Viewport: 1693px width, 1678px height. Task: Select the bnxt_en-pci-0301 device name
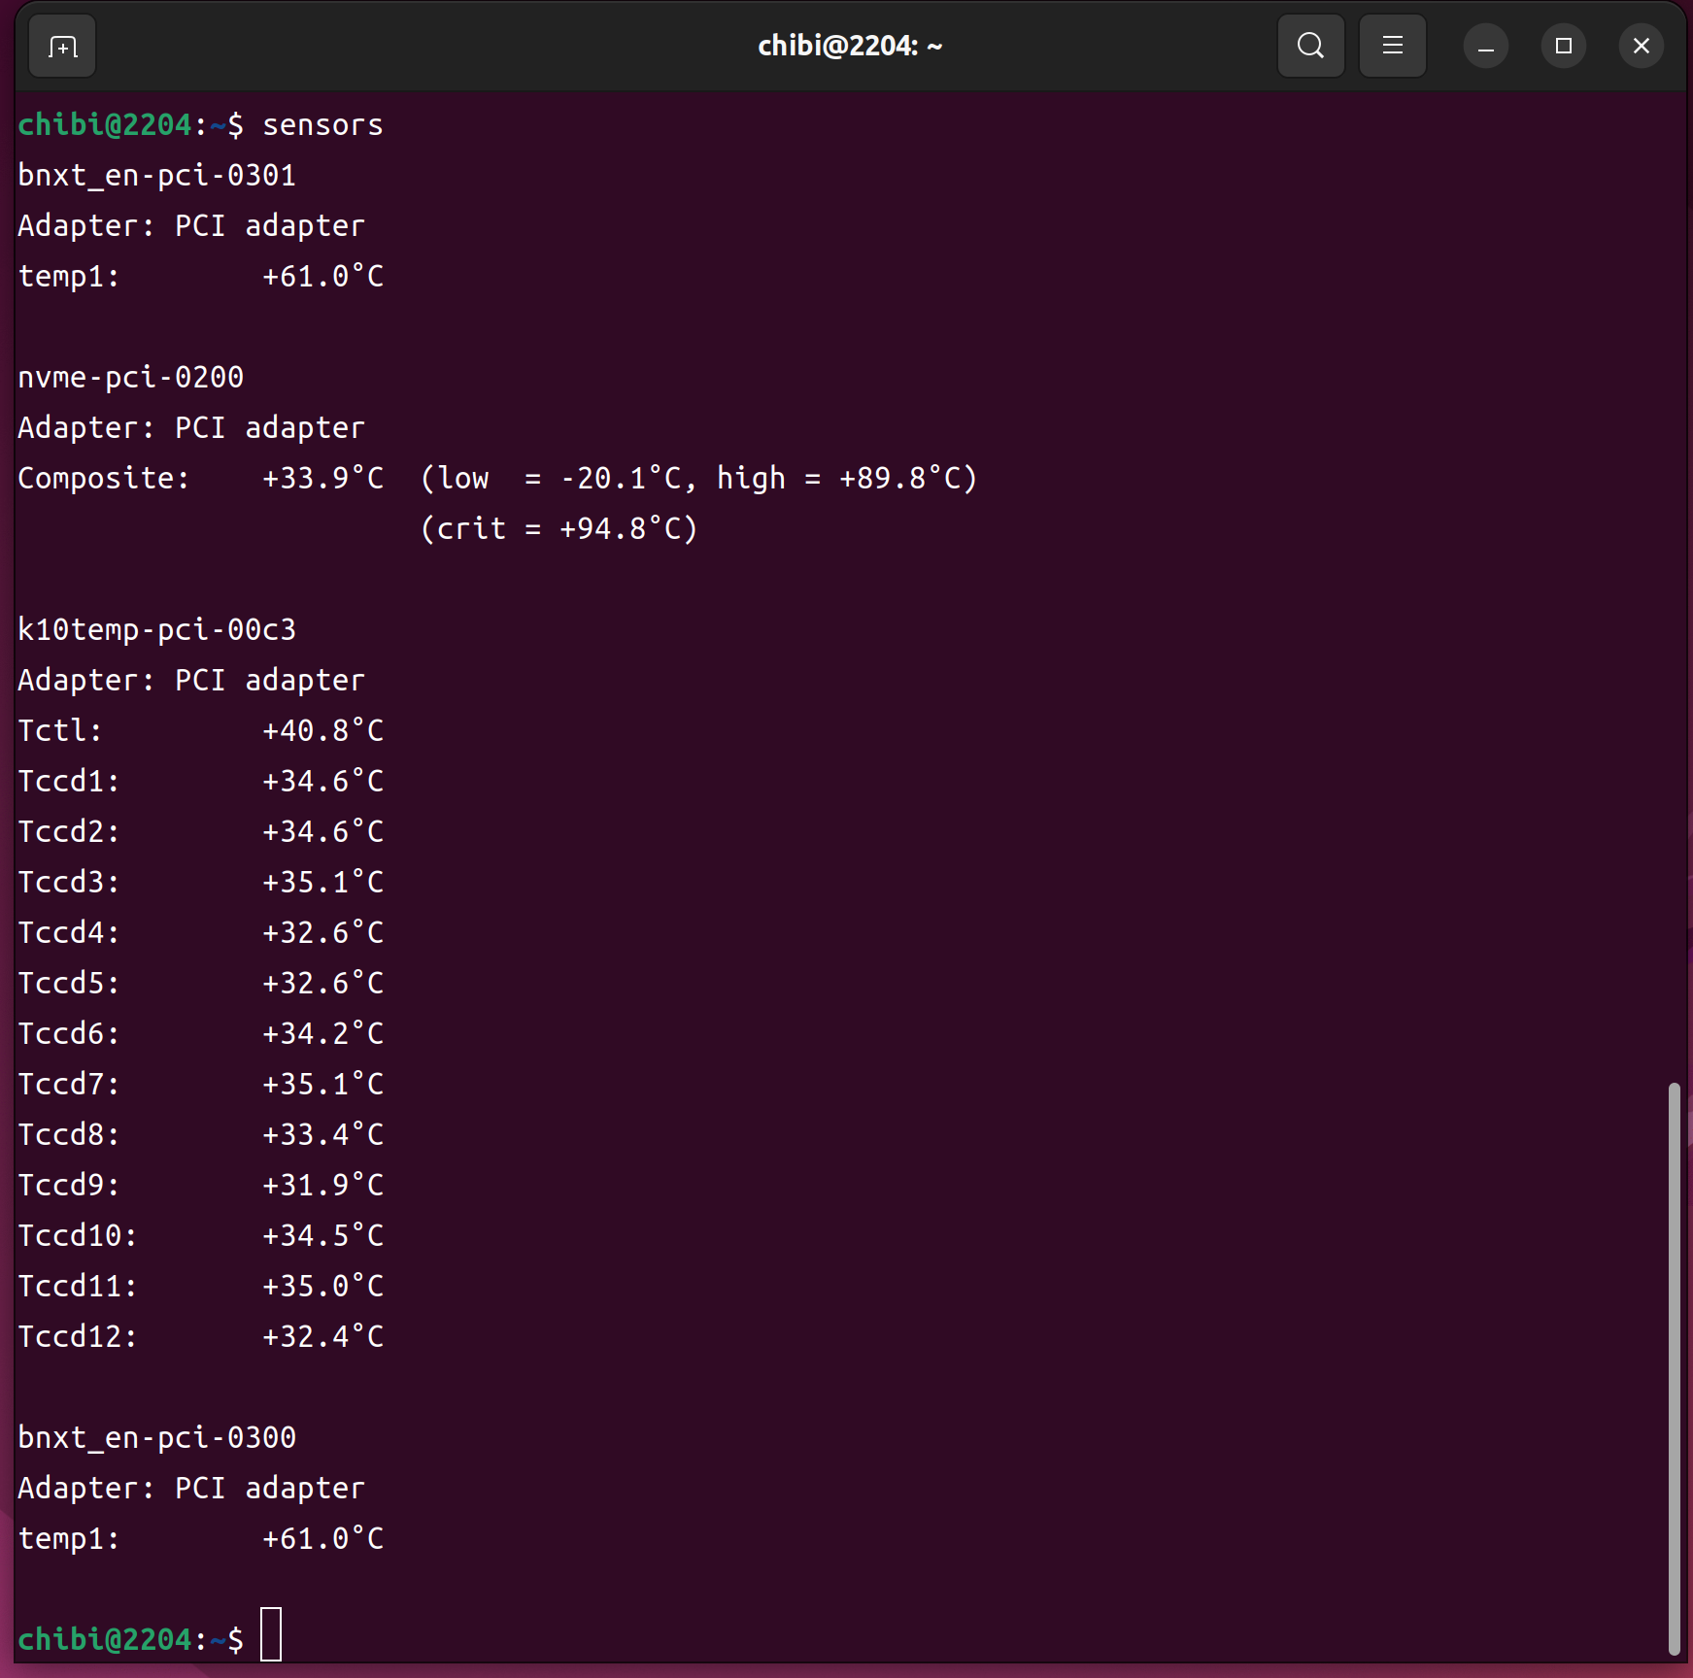tap(156, 176)
